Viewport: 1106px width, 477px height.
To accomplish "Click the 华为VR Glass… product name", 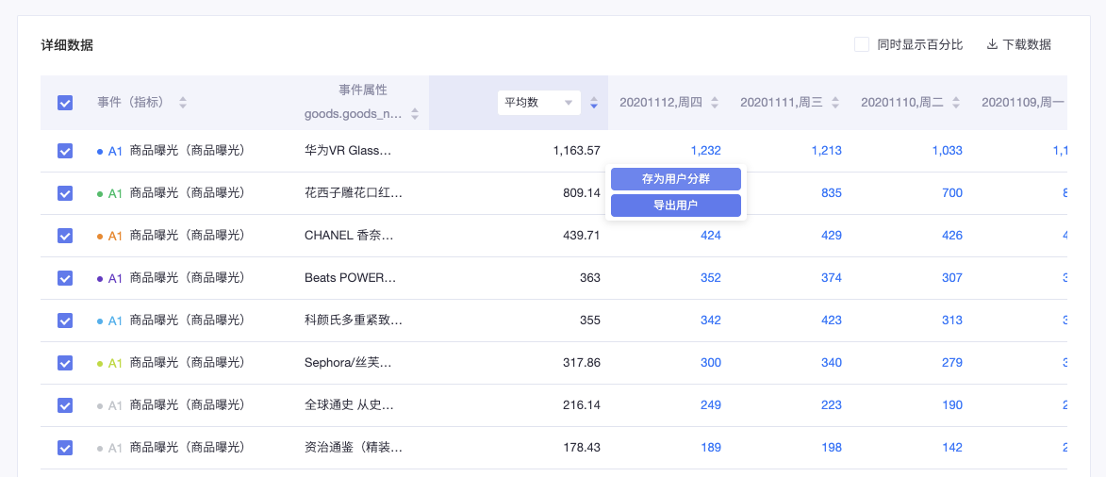I will [x=347, y=150].
